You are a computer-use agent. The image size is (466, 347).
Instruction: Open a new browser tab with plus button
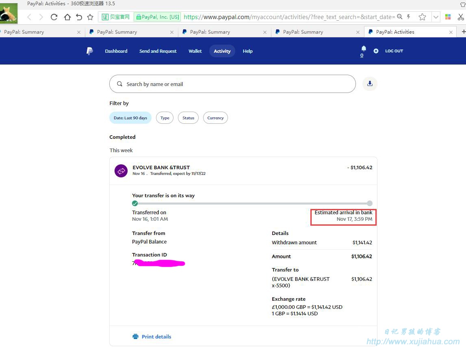[x=463, y=32]
